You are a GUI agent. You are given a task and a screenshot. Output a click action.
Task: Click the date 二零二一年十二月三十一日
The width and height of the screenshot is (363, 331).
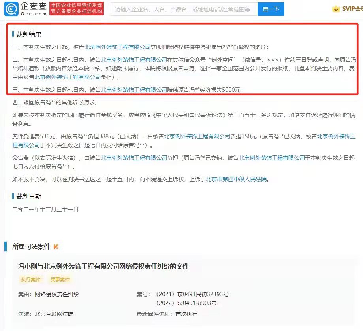point(45,209)
